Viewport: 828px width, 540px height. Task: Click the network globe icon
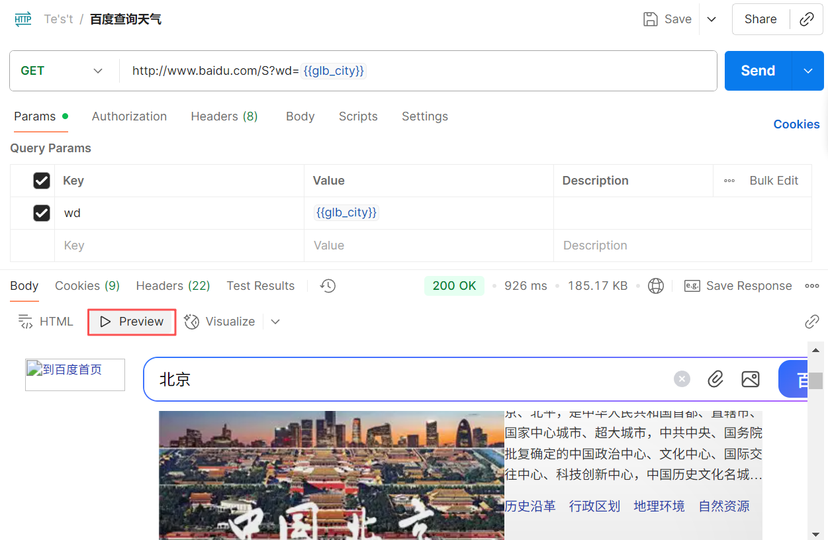tap(656, 286)
